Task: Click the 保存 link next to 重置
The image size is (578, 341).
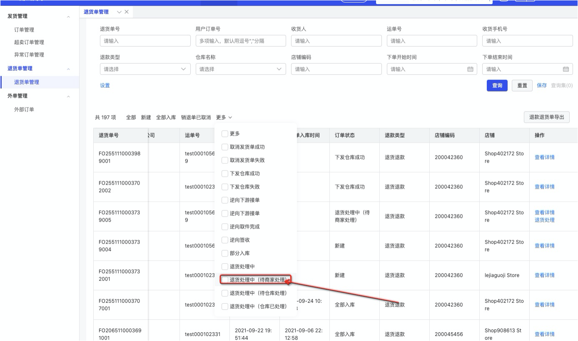Action: tap(542, 86)
